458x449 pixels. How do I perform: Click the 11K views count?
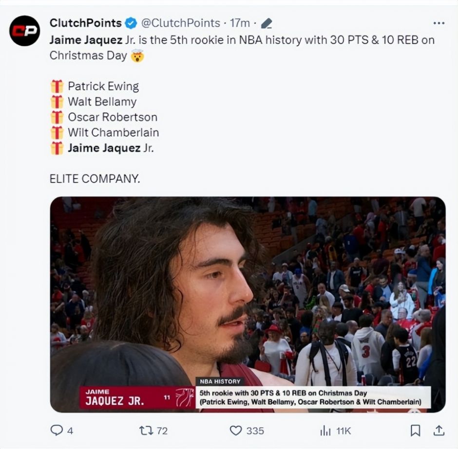point(343,431)
